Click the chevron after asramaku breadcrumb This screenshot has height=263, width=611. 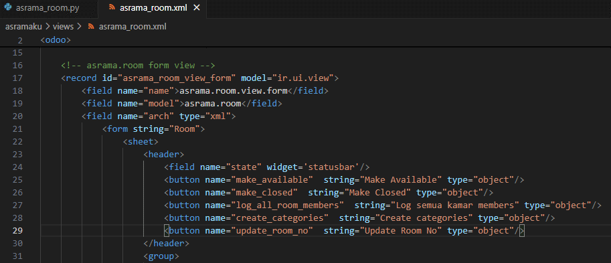click(x=47, y=27)
